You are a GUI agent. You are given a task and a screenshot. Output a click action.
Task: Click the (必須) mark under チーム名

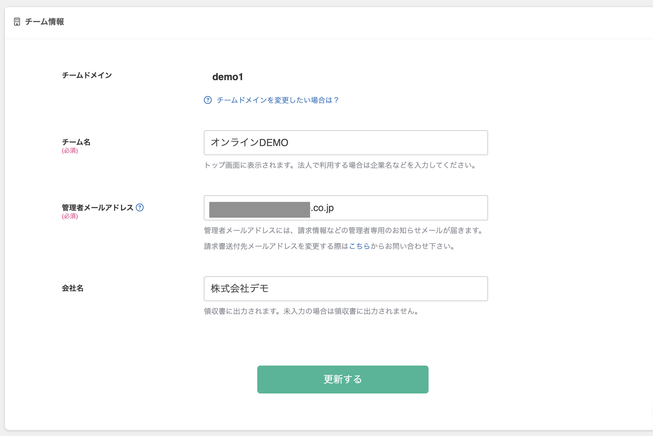(70, 151)
